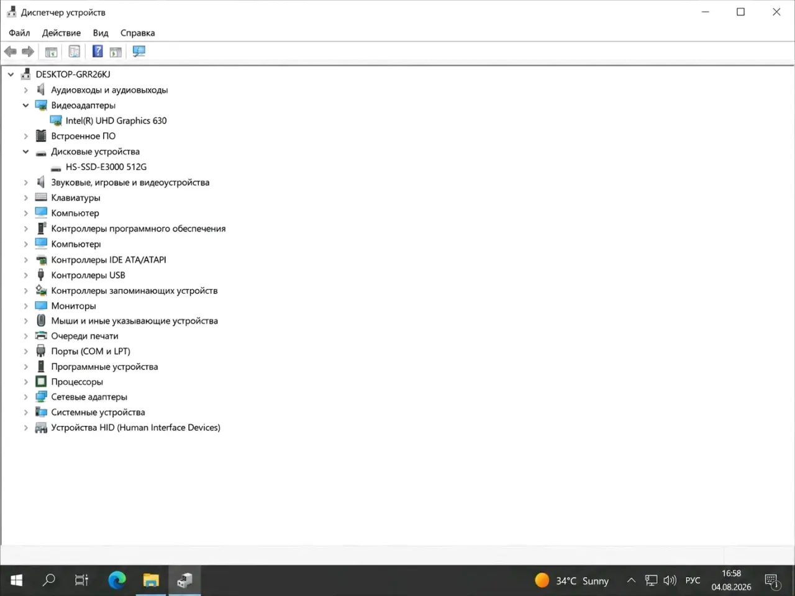
Task: Click the icon beside Программные устройства
Action: tap(41, 366)
